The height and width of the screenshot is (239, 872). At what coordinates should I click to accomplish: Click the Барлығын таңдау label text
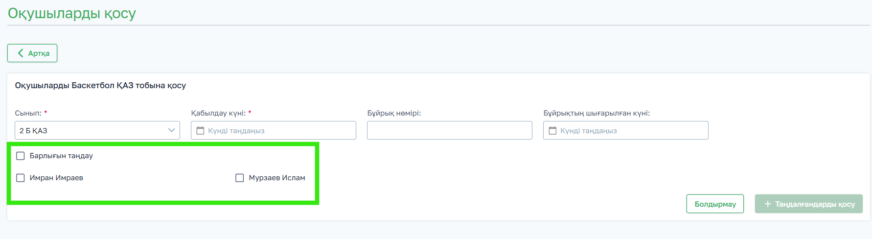pyautogui.click(x=61, y=156)
